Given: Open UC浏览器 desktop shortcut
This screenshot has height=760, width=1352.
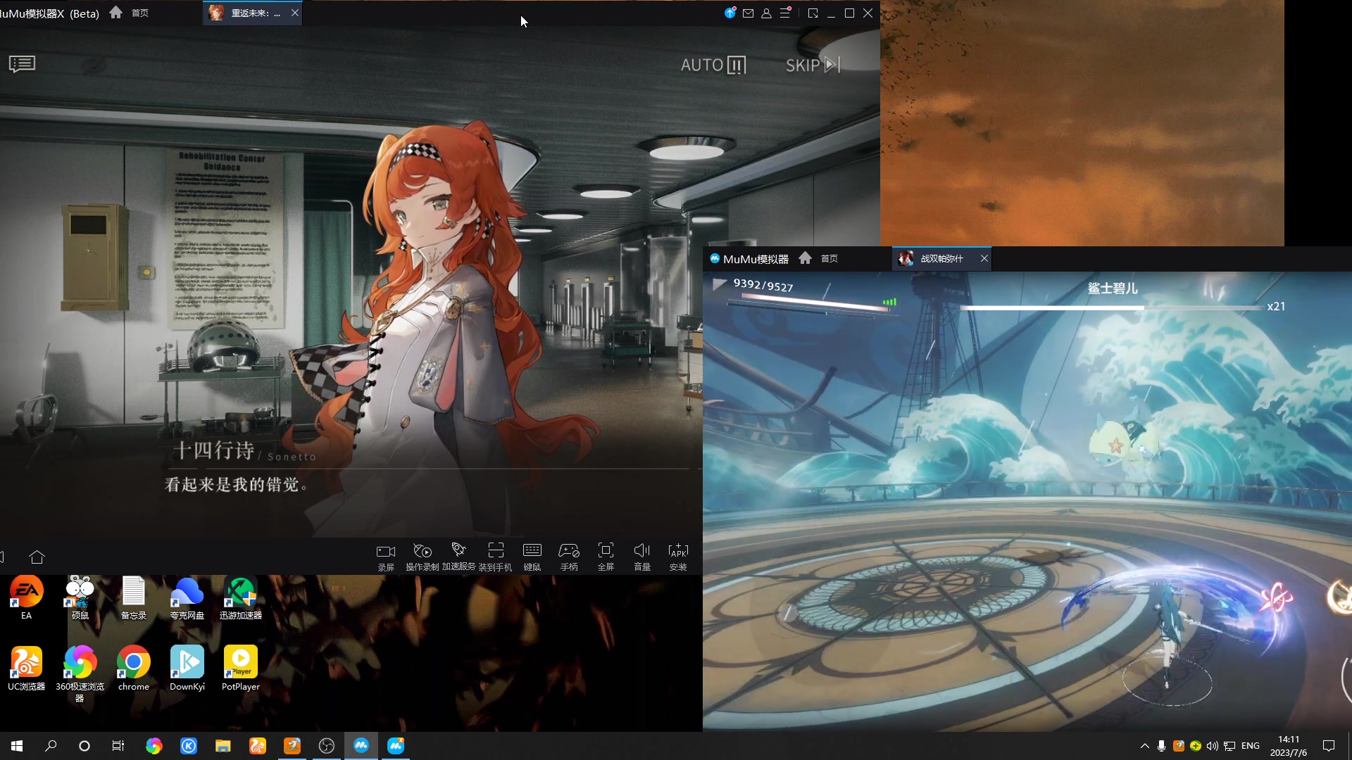Looking at the screenshot, I should pos(27,669).
